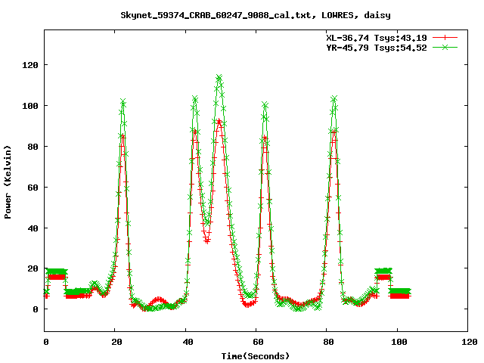This screenshot has width=484, height=363.
Task: Click the x-axis tick label 120 at far right
Action: 470,342
